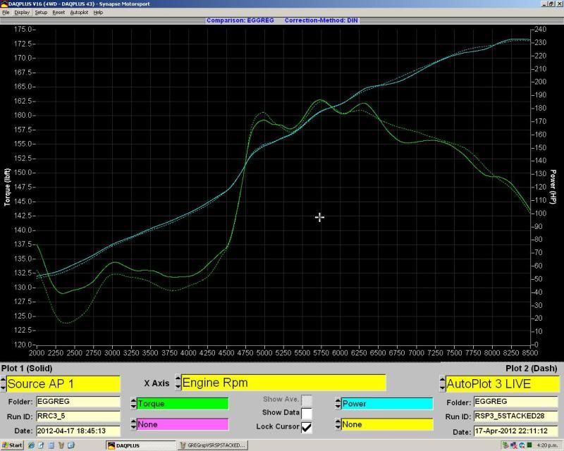Screen dimensions: 564x451
Task: Click spinner arrows beside pink None field
Action: click(133, 424)
